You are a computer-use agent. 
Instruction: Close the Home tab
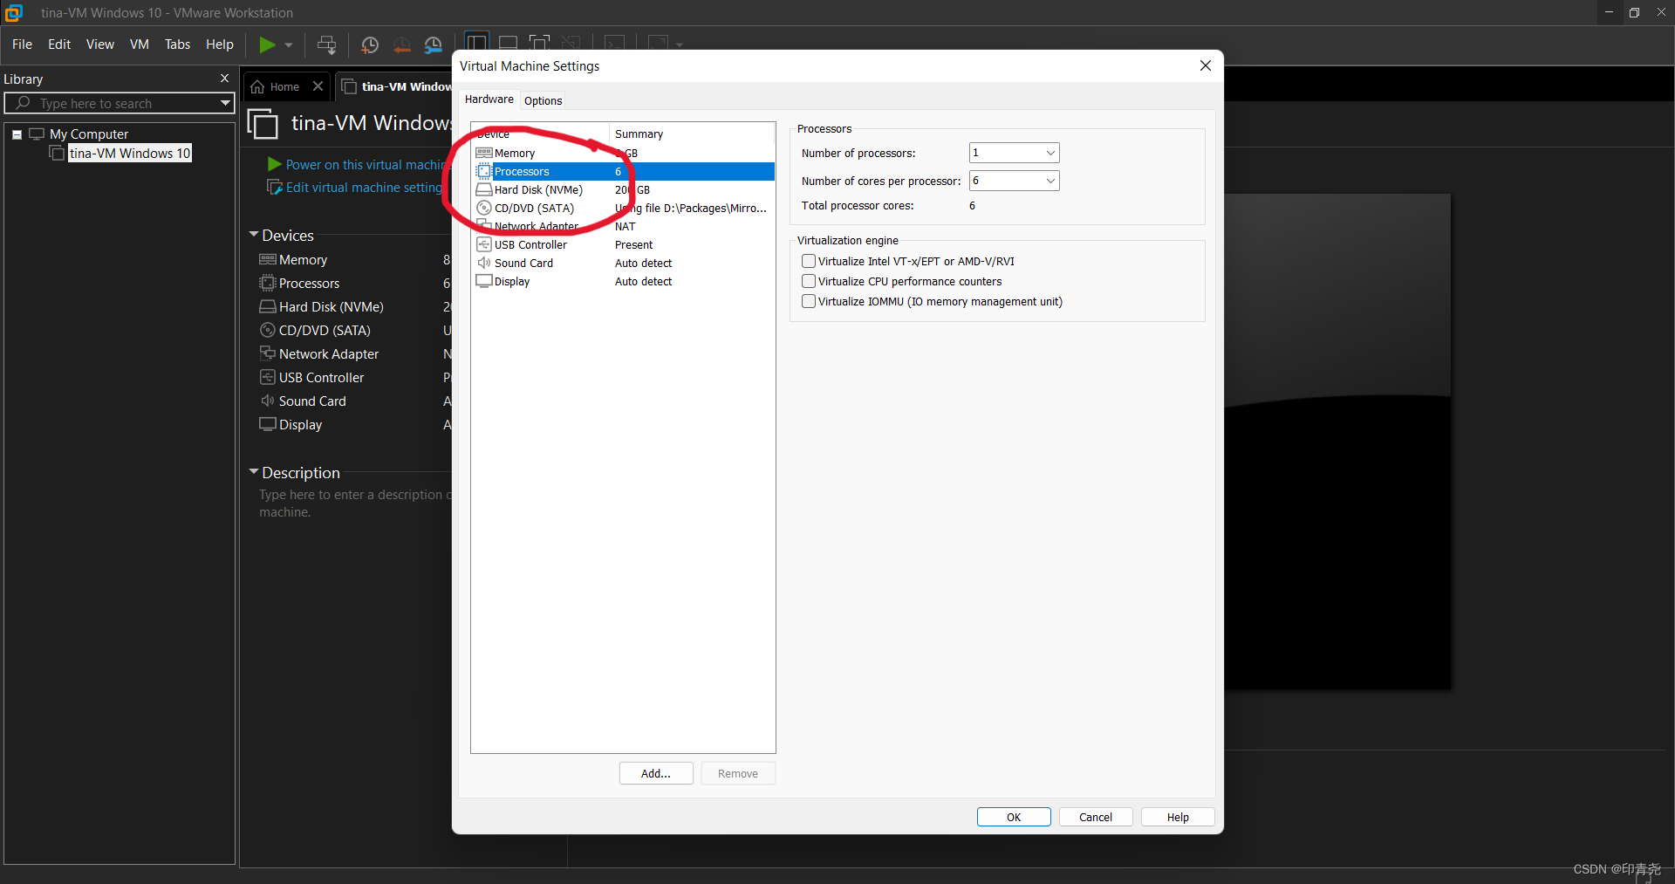tap(318, 86)
